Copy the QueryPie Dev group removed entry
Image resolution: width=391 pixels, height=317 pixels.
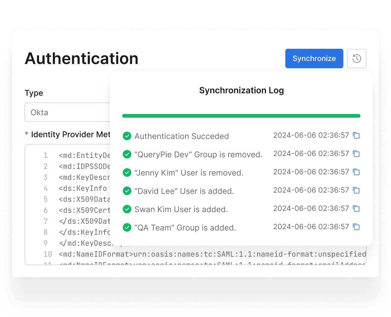click(356, 154)
